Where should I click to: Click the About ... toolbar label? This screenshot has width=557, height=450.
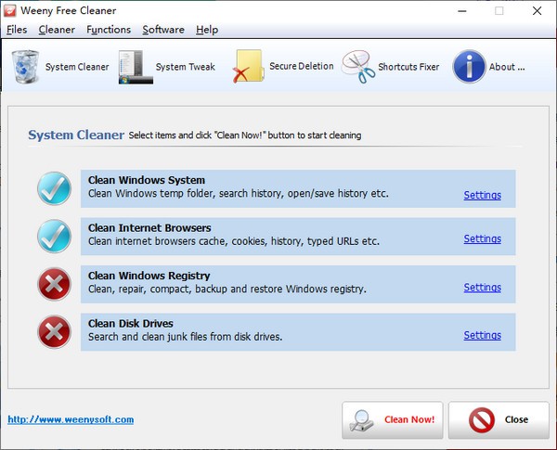(507, 67)
